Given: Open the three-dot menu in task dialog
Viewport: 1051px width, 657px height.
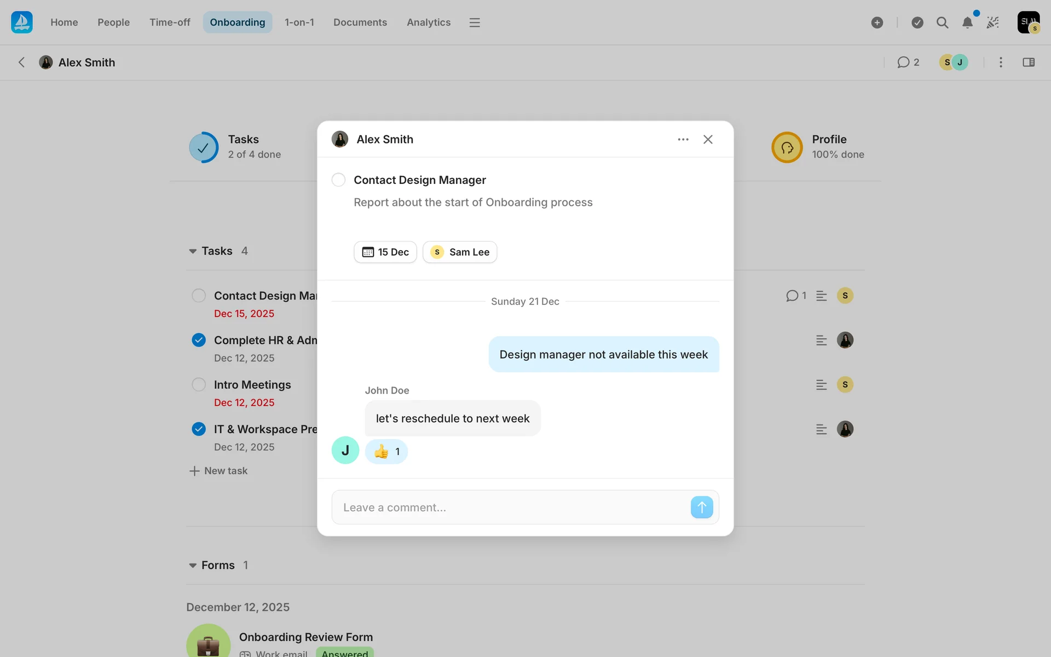Looking at the screenshot, I should click(x=683, y=140).
